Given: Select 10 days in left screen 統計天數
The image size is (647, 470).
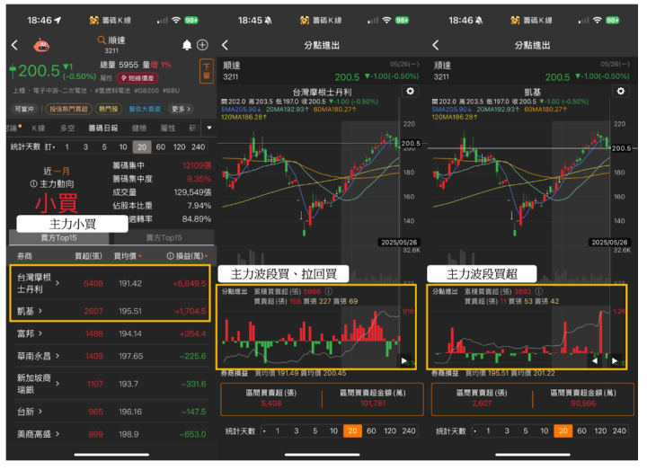Looking at the screenshot, I should (x=123, y=146).
